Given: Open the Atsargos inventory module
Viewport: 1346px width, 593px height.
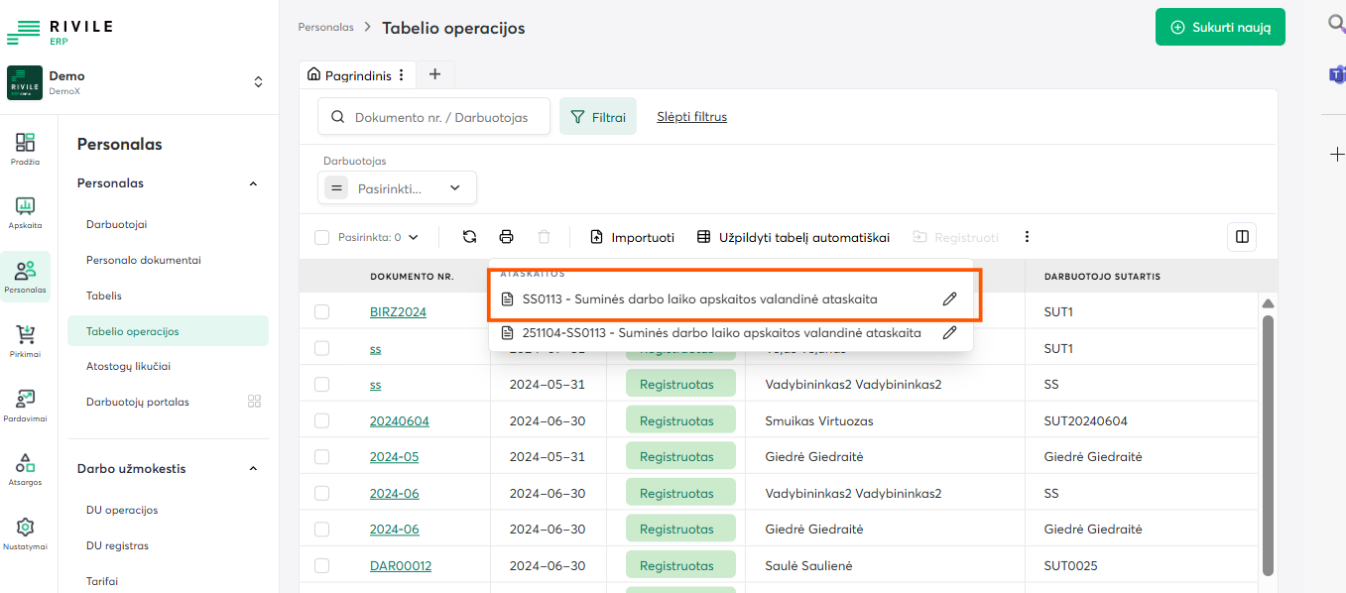Looking at the screenshot, I should 26,467.
